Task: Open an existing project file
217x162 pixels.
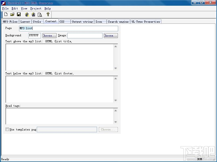Action: (x=12, y=15)
